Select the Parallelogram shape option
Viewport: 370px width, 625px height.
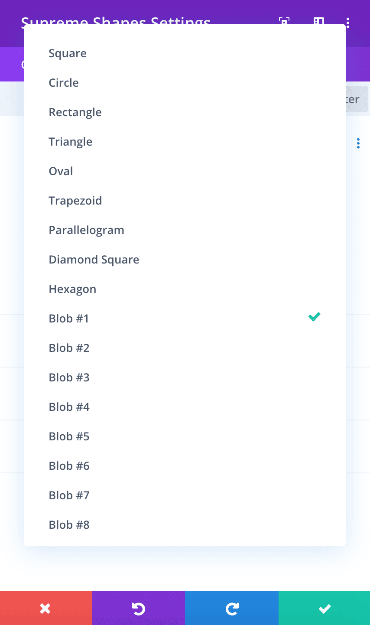pos(185,230)
